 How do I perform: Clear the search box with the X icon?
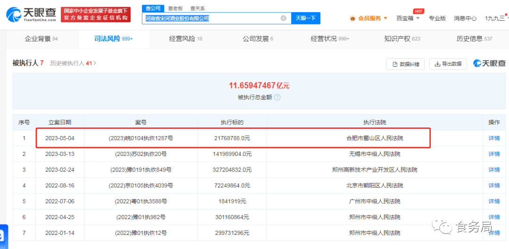click(283, 18)
